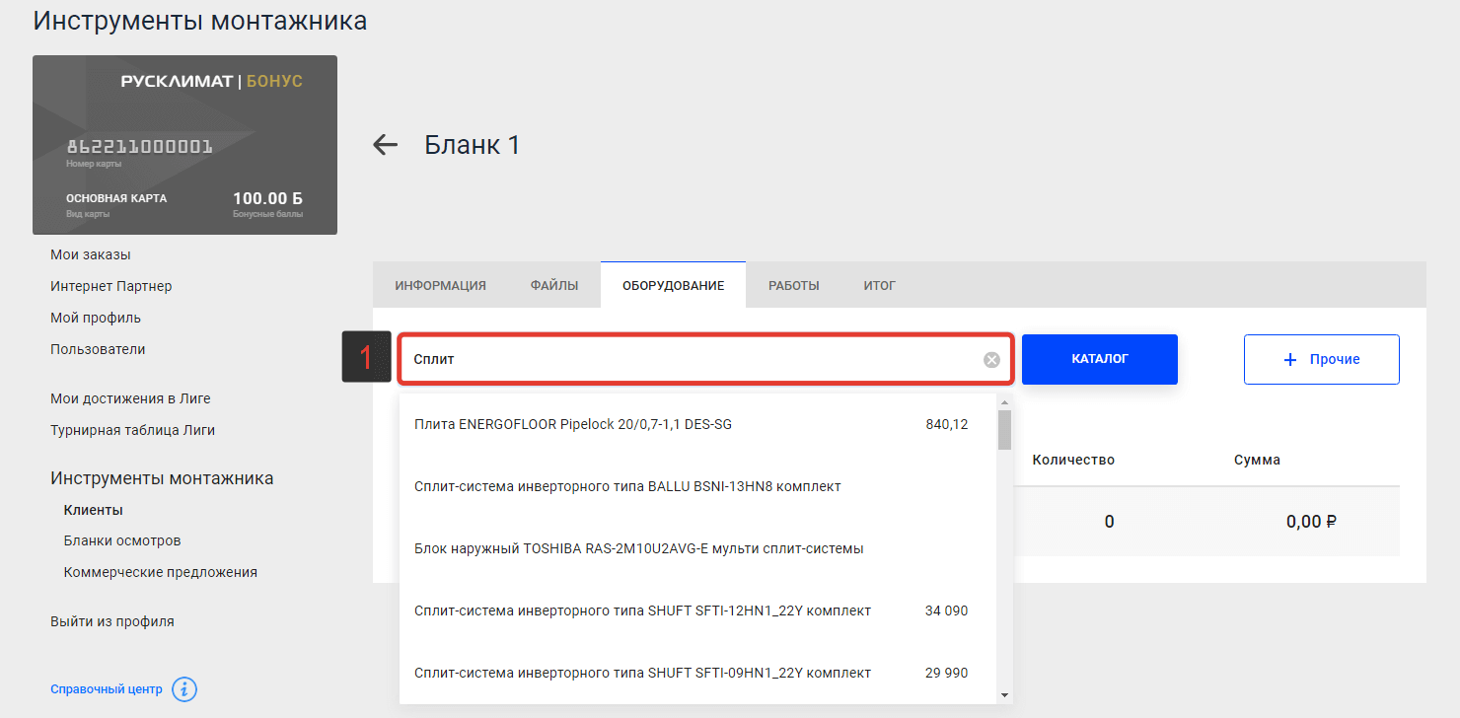Switch to the ИНФОРМАЦИЯ tab
The height and width of the screenshot is (718, 1460).
tap(441, 286)
